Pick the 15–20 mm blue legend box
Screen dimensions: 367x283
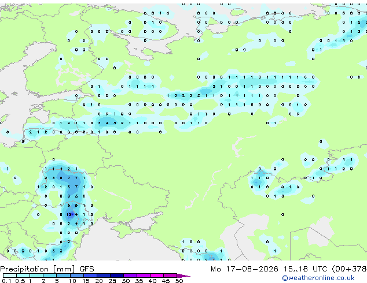coord(90,275)
